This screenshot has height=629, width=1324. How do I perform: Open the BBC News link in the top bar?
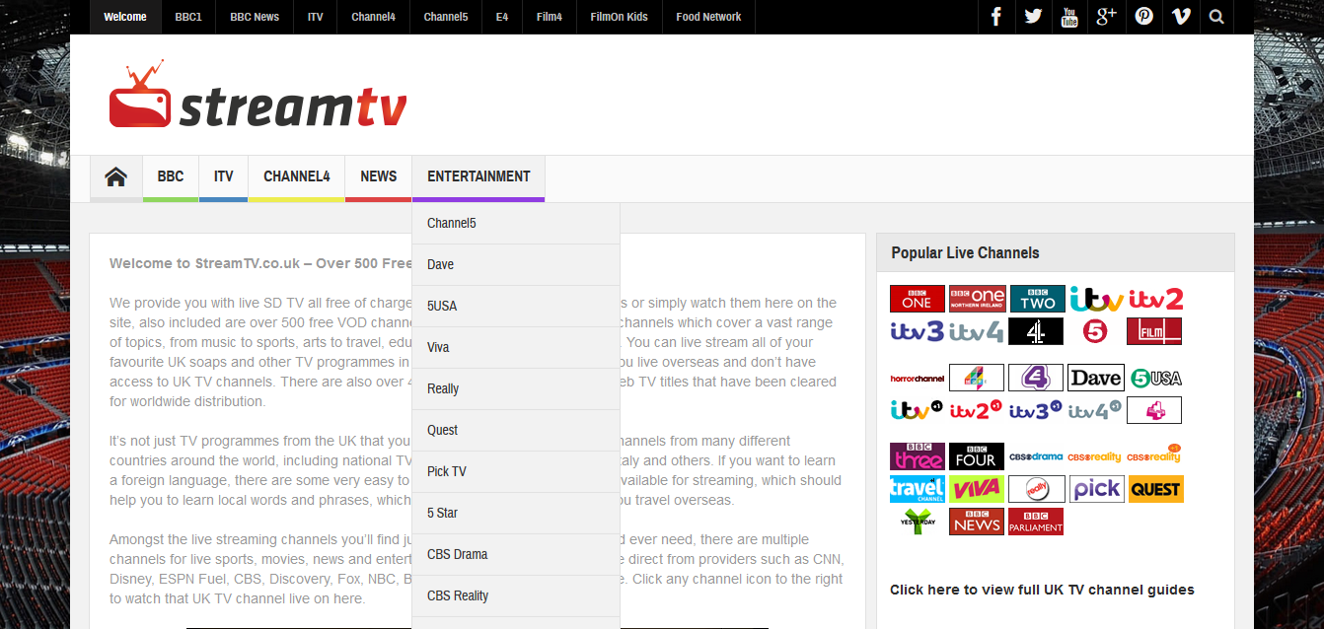click(x=255, y=17)
